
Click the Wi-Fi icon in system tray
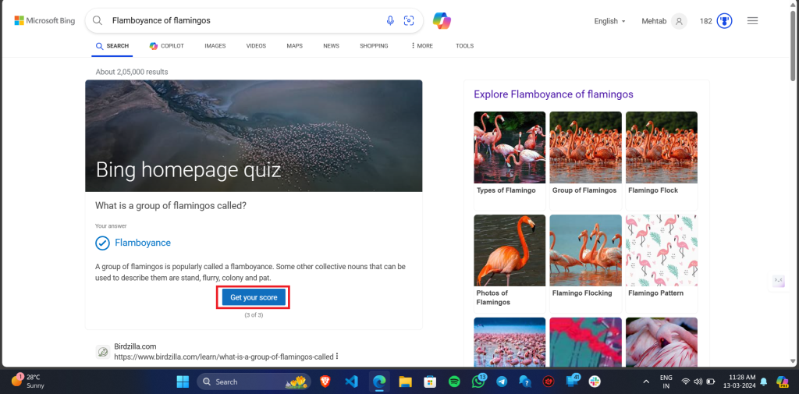coord(686,382)
